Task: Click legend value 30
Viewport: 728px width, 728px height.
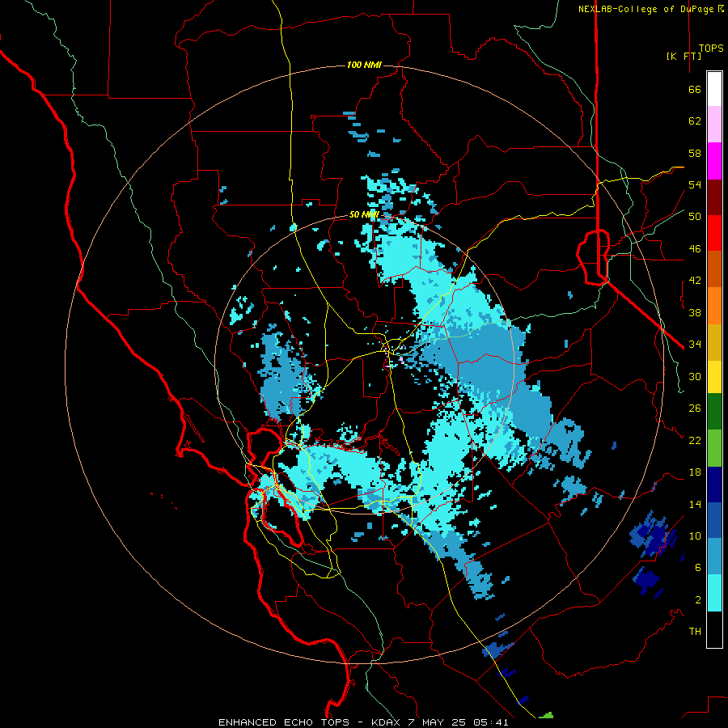Action: (695, 376)
